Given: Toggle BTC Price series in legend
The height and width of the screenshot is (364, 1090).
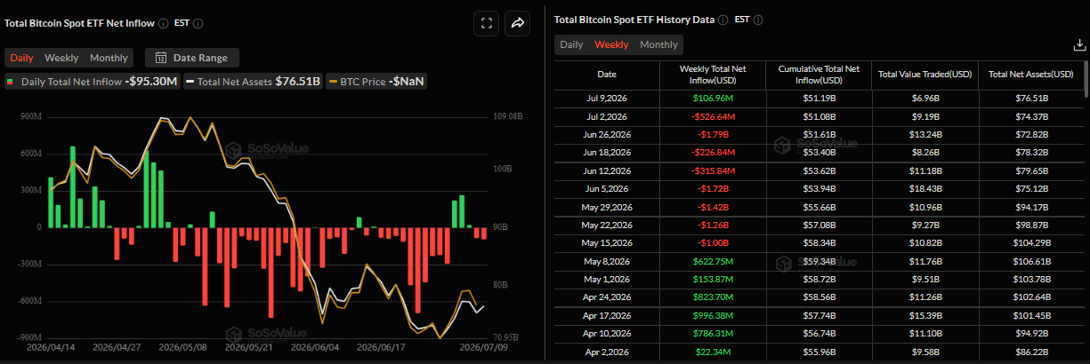Looking at the screenshot, I should pos(377,82).
